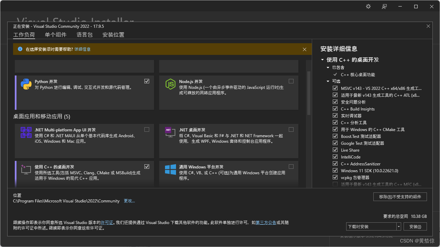Click the C++ 核心桌面功能 tree row
The height and width of the screenshot is (247, 440).
(x=358, y=74)
